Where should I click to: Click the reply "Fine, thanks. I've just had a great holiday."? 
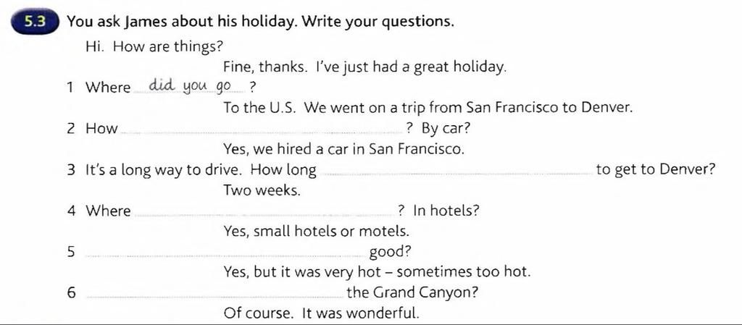click(365, 67)
